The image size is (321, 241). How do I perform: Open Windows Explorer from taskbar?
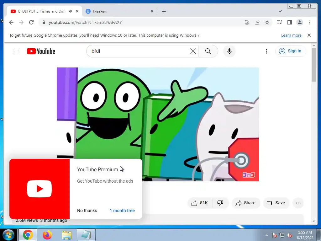click(x=67, y=235)
